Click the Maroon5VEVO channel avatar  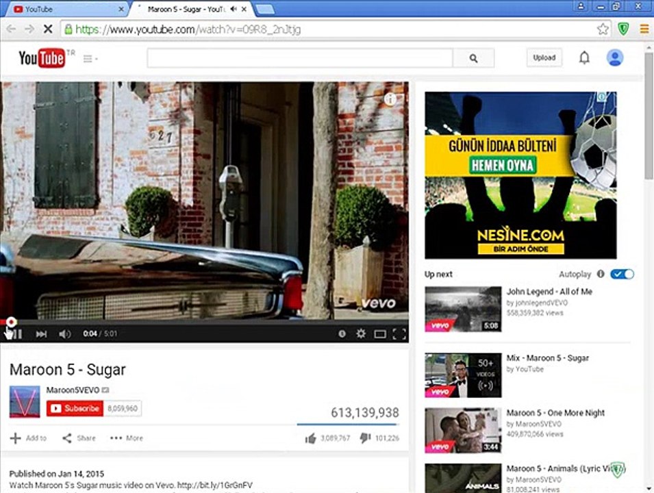25,402
